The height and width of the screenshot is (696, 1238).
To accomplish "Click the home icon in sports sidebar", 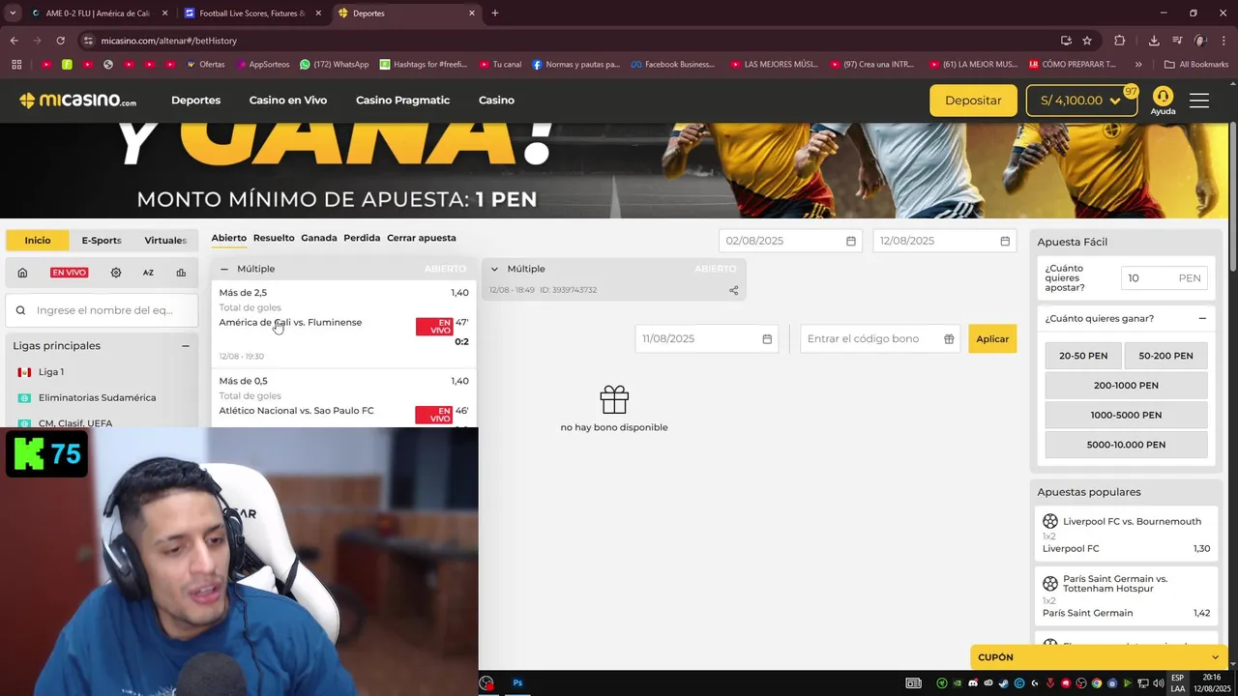I will tap(22, 273).
